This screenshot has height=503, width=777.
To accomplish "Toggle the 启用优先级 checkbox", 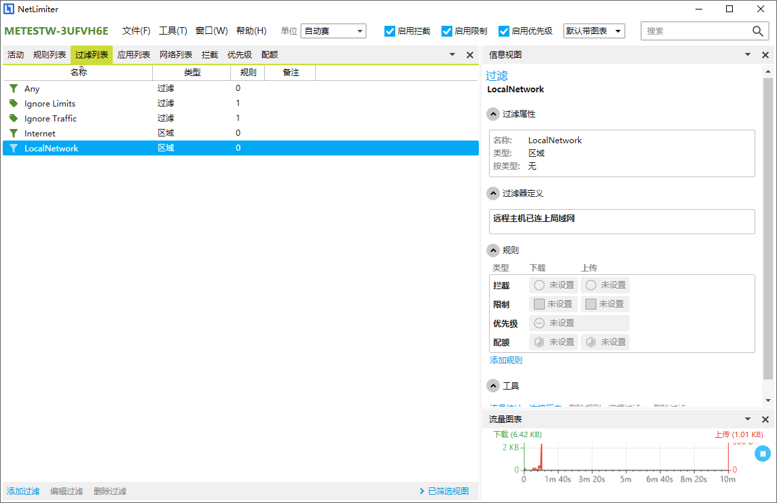I will coord(503,31).
